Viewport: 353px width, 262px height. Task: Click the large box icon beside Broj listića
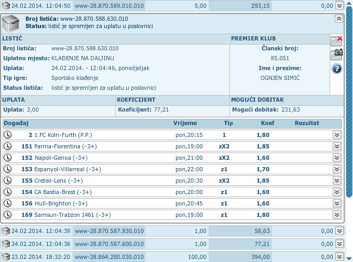(x=10, y=23)
